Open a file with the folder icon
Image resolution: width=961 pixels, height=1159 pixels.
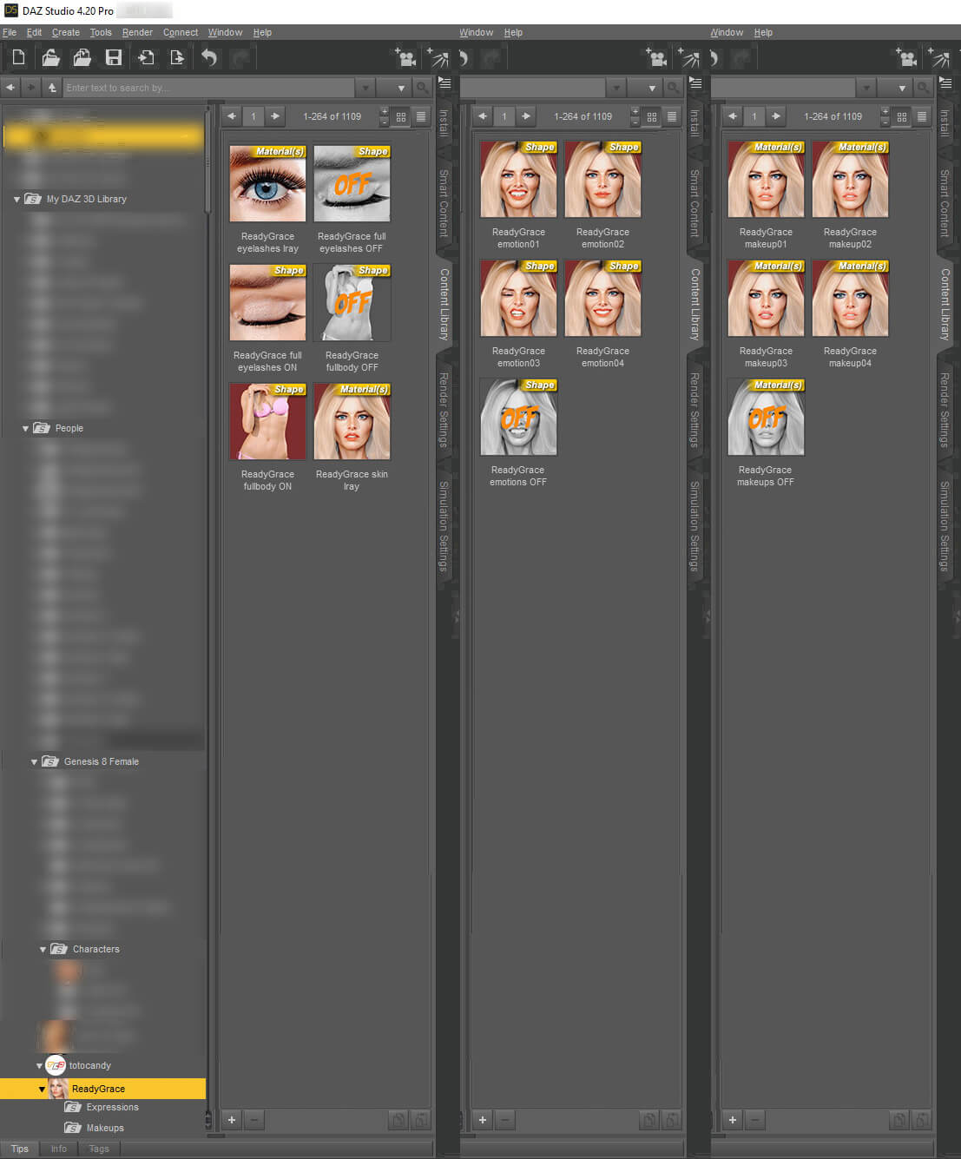[x=50, y=57]
